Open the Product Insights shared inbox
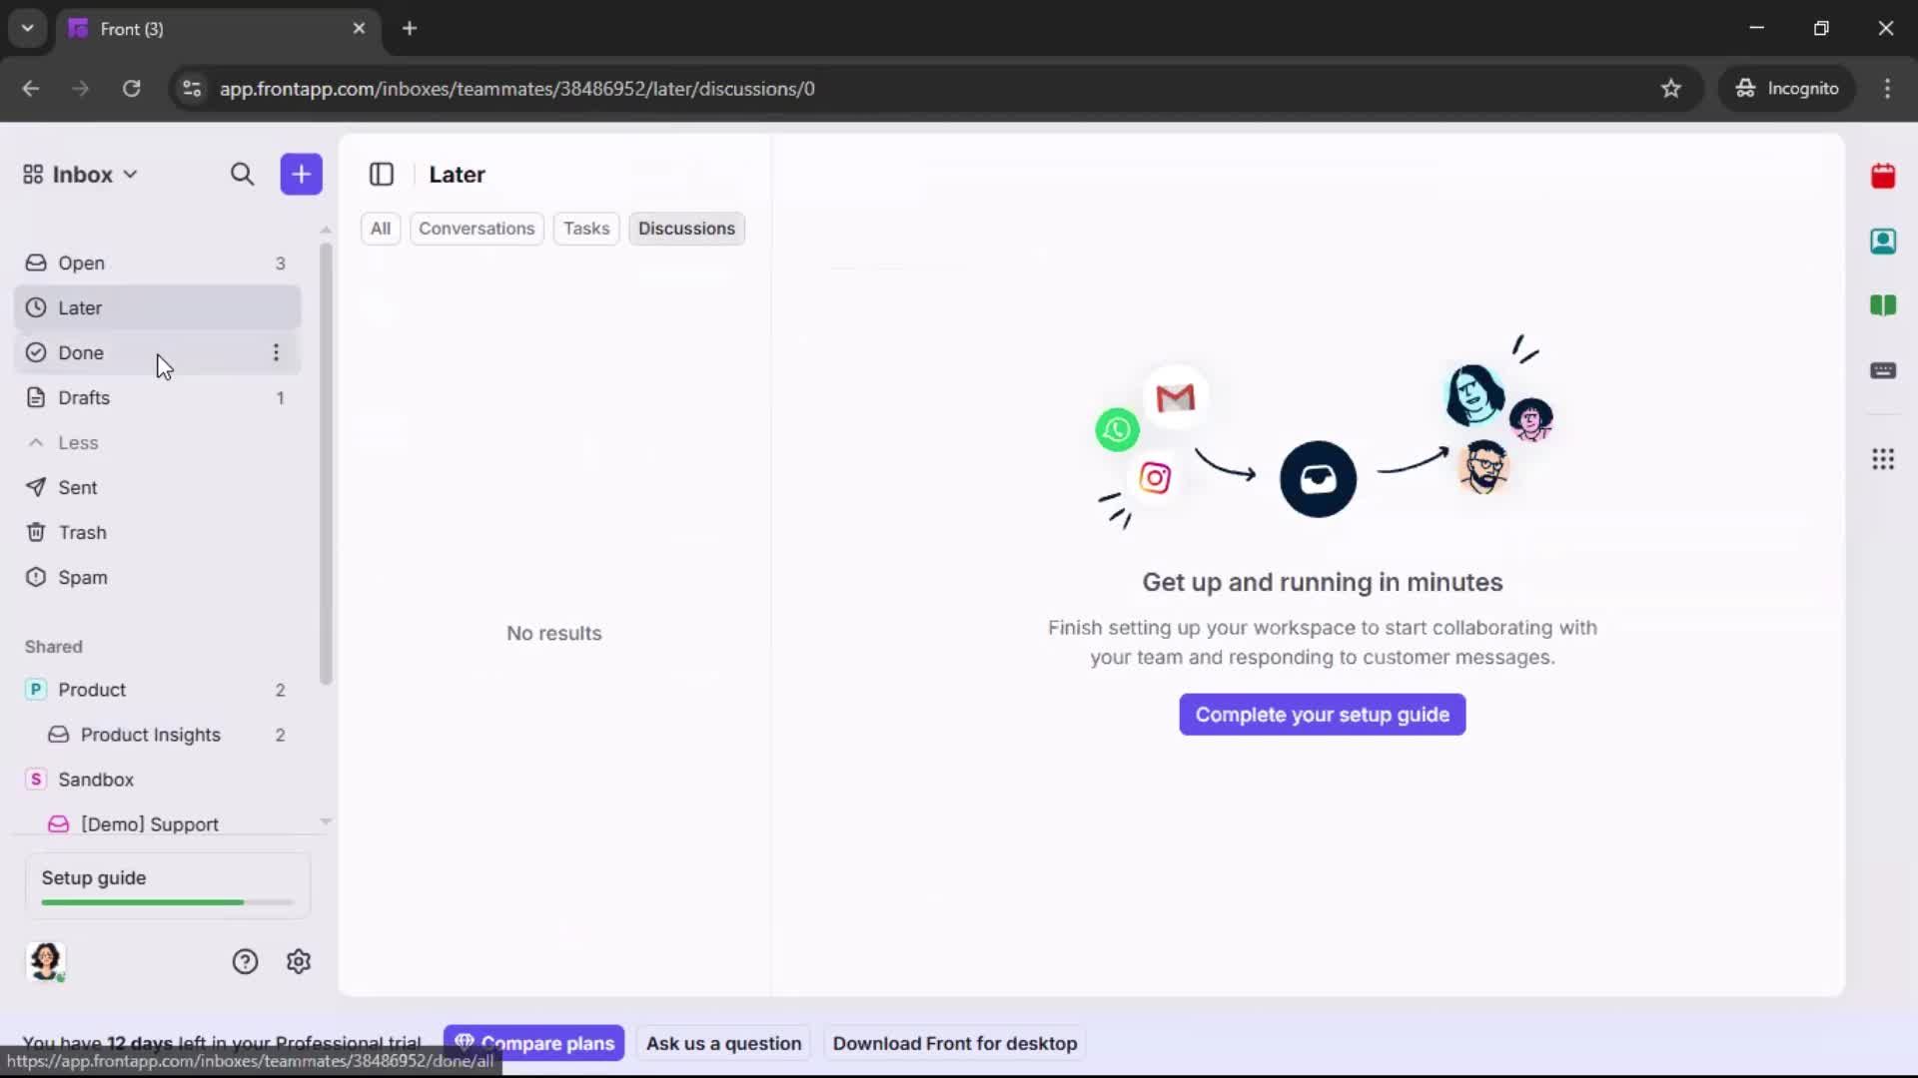This screenshot has height=1078, width=1918. pos(152,735)
